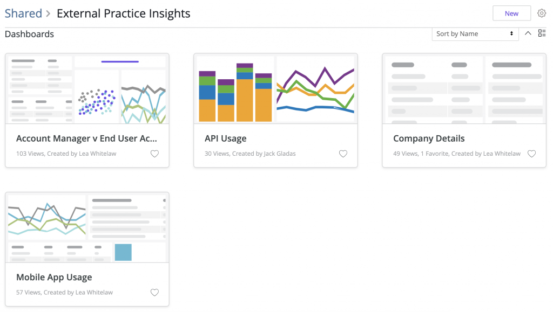This screenshot has height=312, width=553.
Task: Click the Mobile App Usage thumbnail
Action: click(87, 228)
